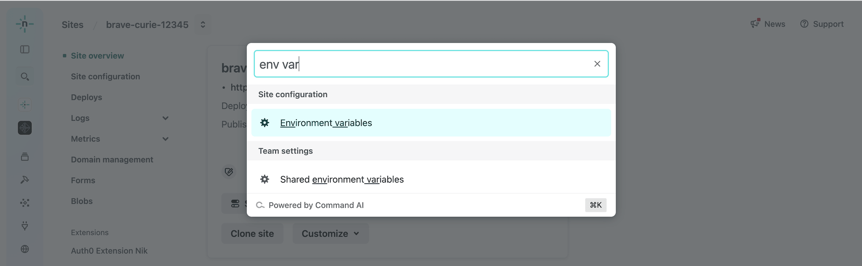The height and width of the screenshot is (266, 862).
Task: Click the Clone site button
Action: click(252, 233)
